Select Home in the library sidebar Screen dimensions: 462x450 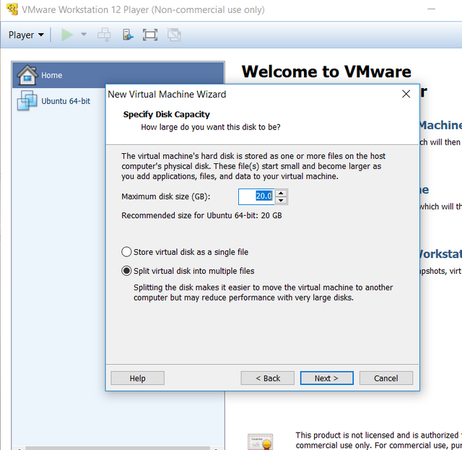tap(118, 75)
